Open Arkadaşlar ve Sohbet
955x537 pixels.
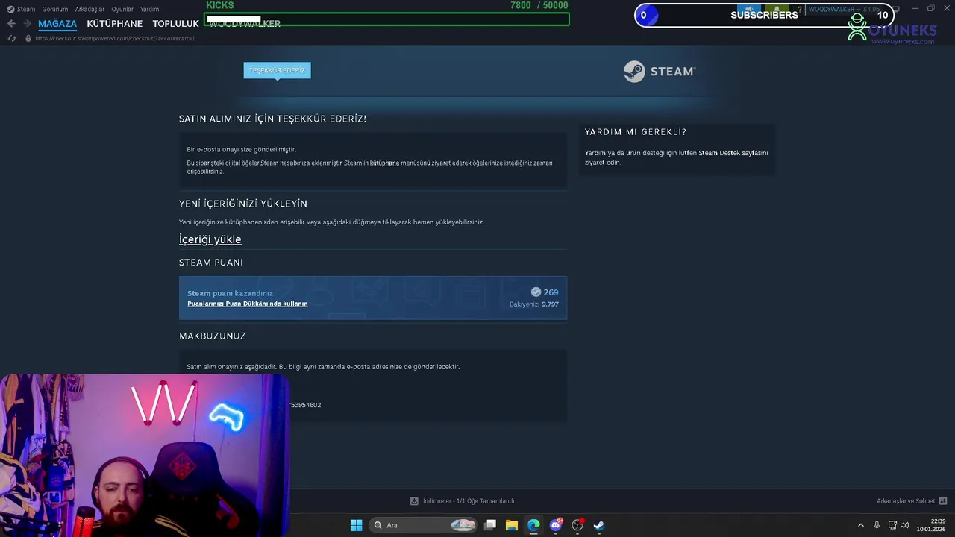point(906,501)
